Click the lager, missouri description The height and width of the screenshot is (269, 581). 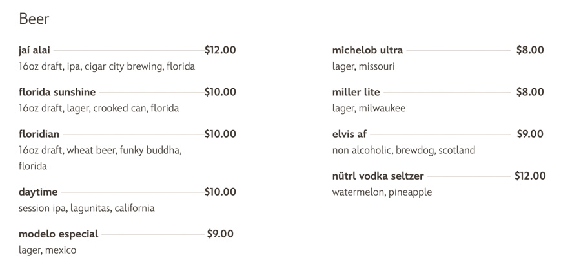(x=363, y=66)
